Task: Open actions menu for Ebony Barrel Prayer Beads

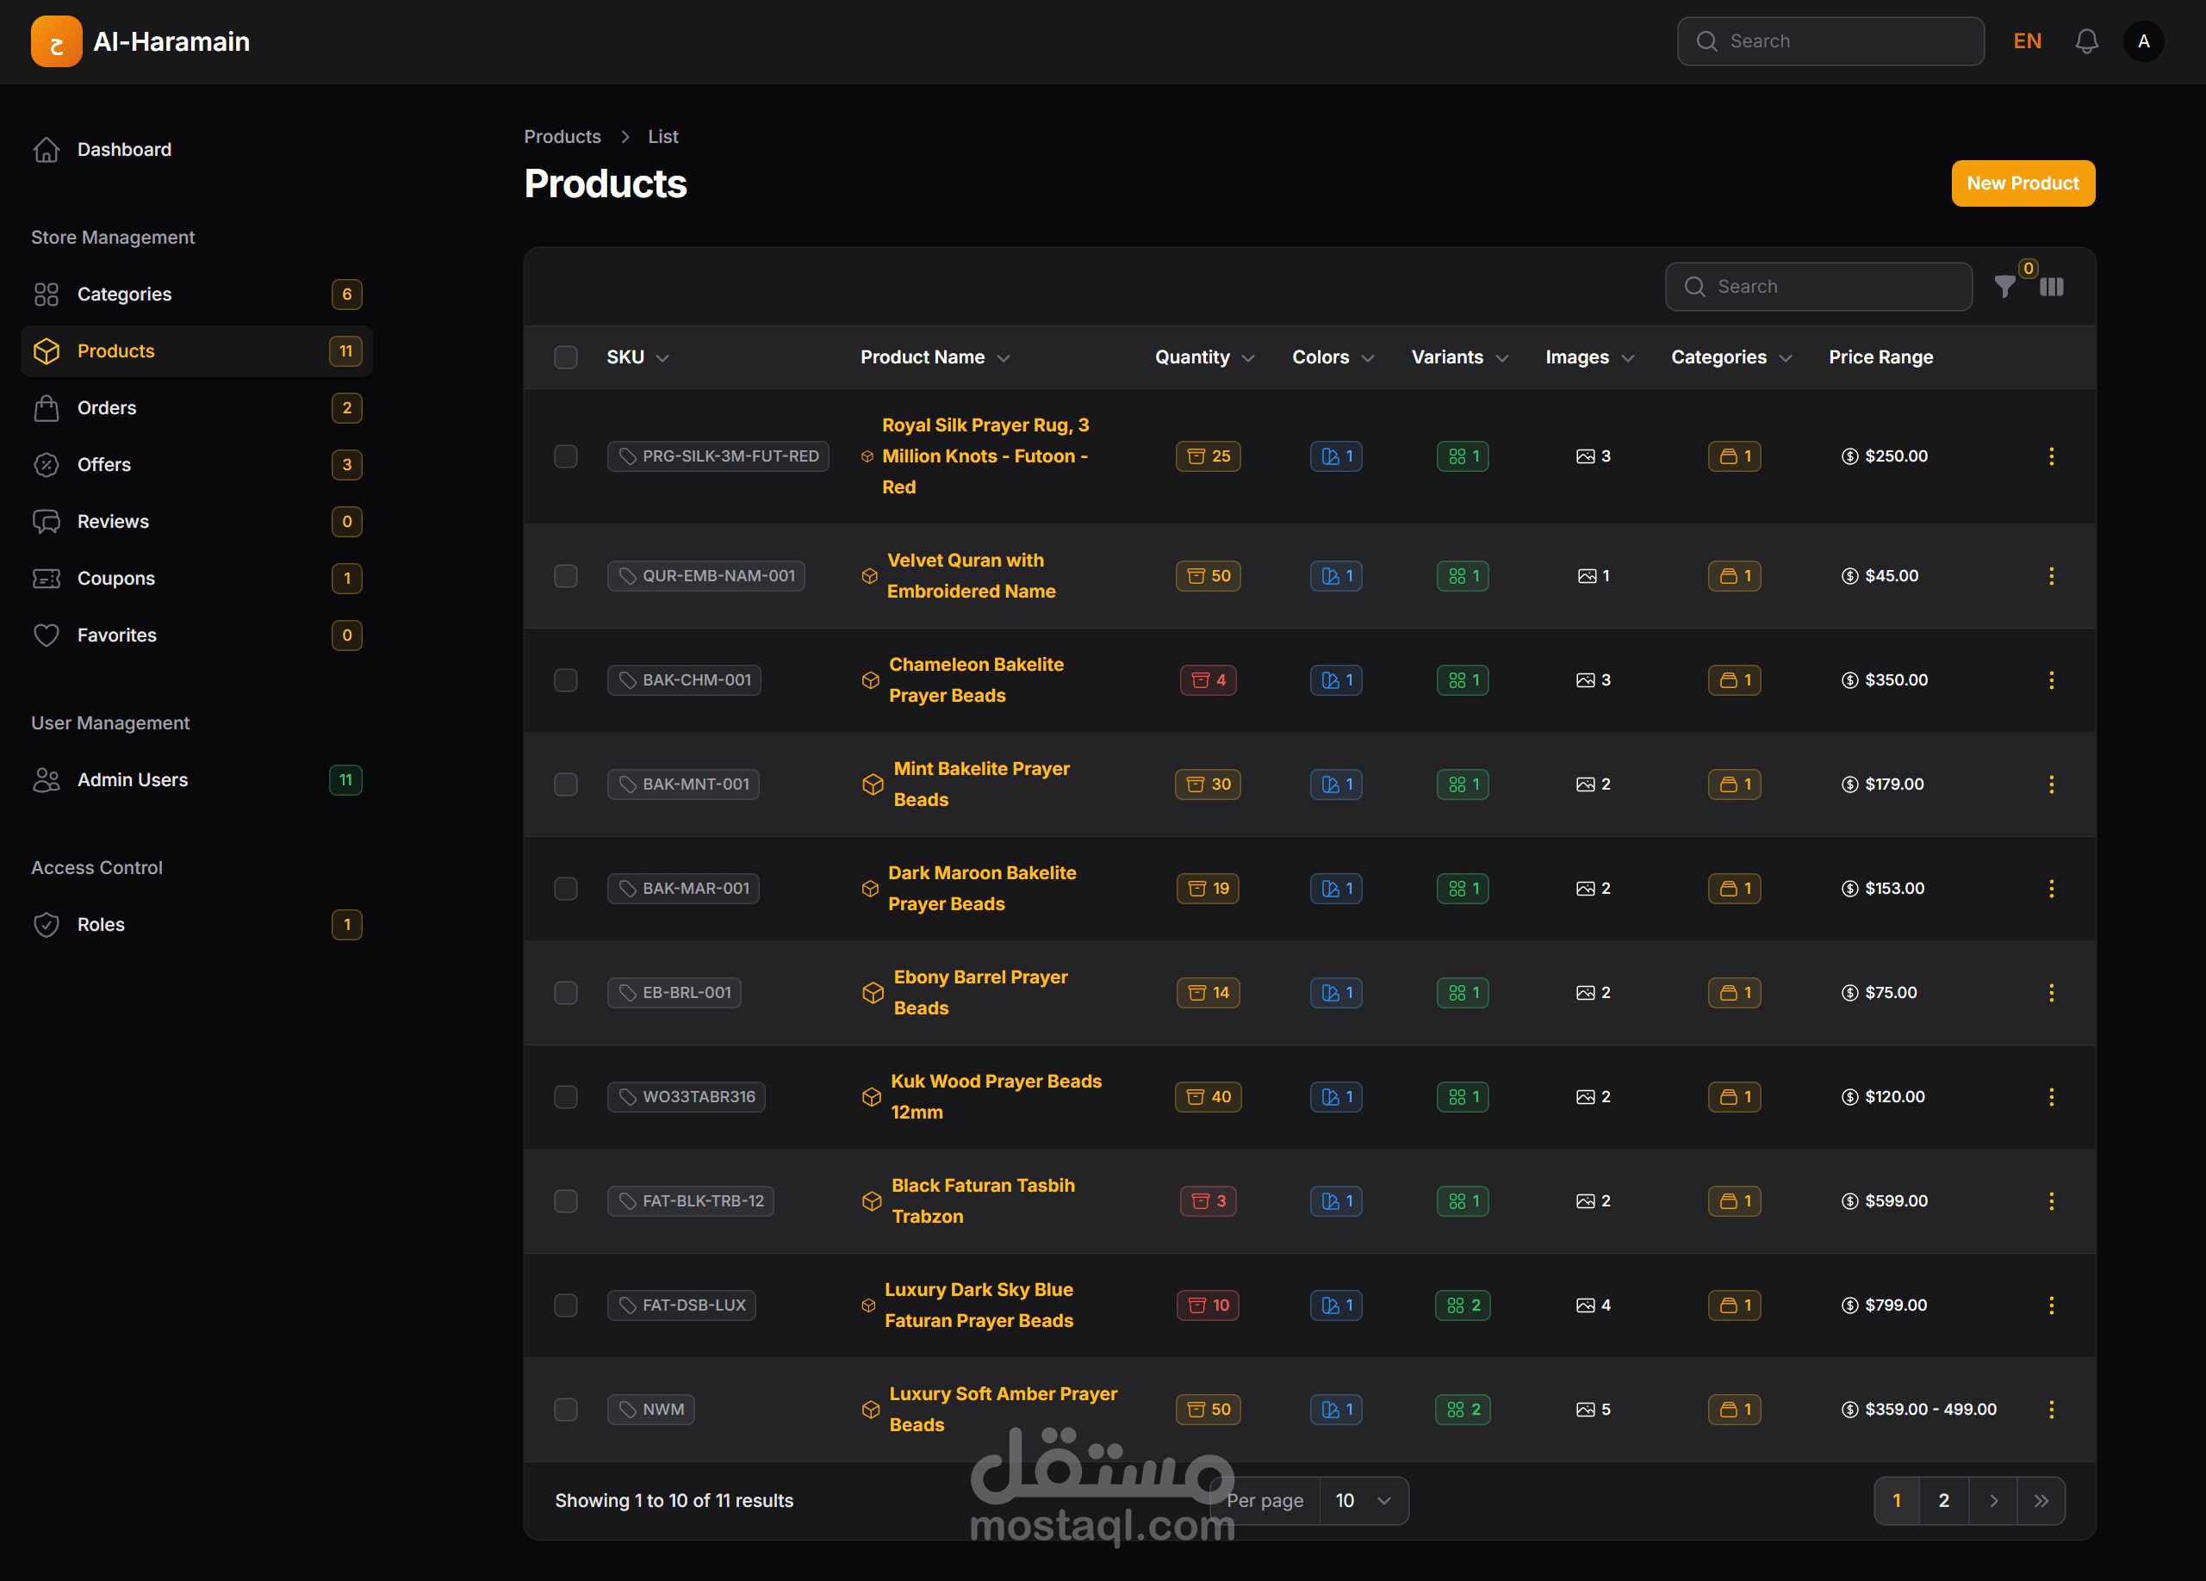Action: 2051,993
